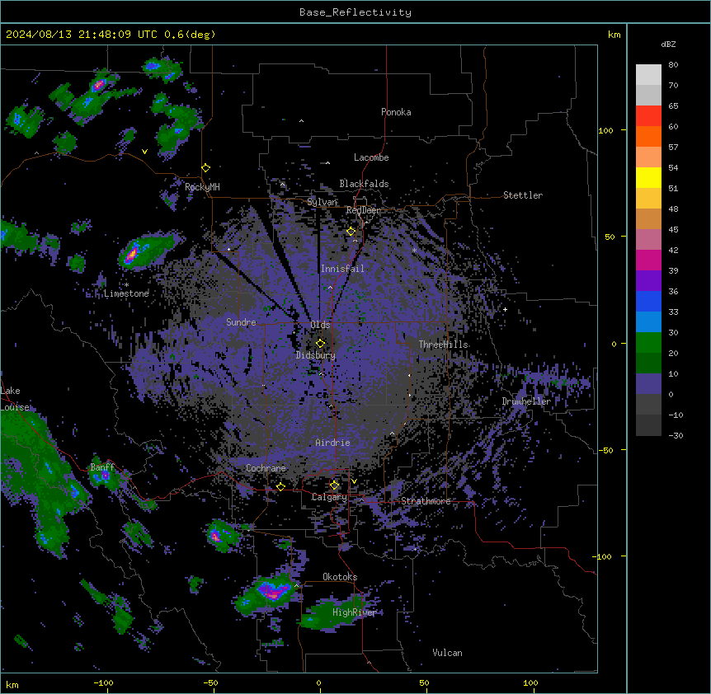
Task: Click the Calgary city label
Action: (329, 497)
